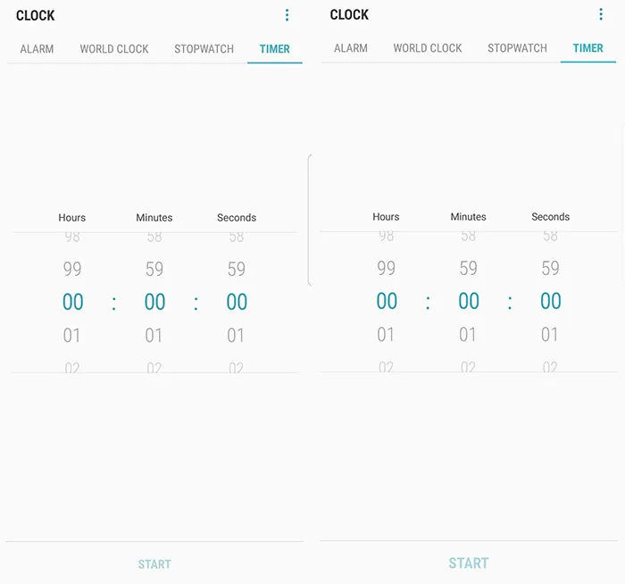Image resolution: width=625 pixels, height=584 pixels.
Task: Switch to the Alarm tab on the left screen
Action: pyautogui.click(x=37, y=49)
